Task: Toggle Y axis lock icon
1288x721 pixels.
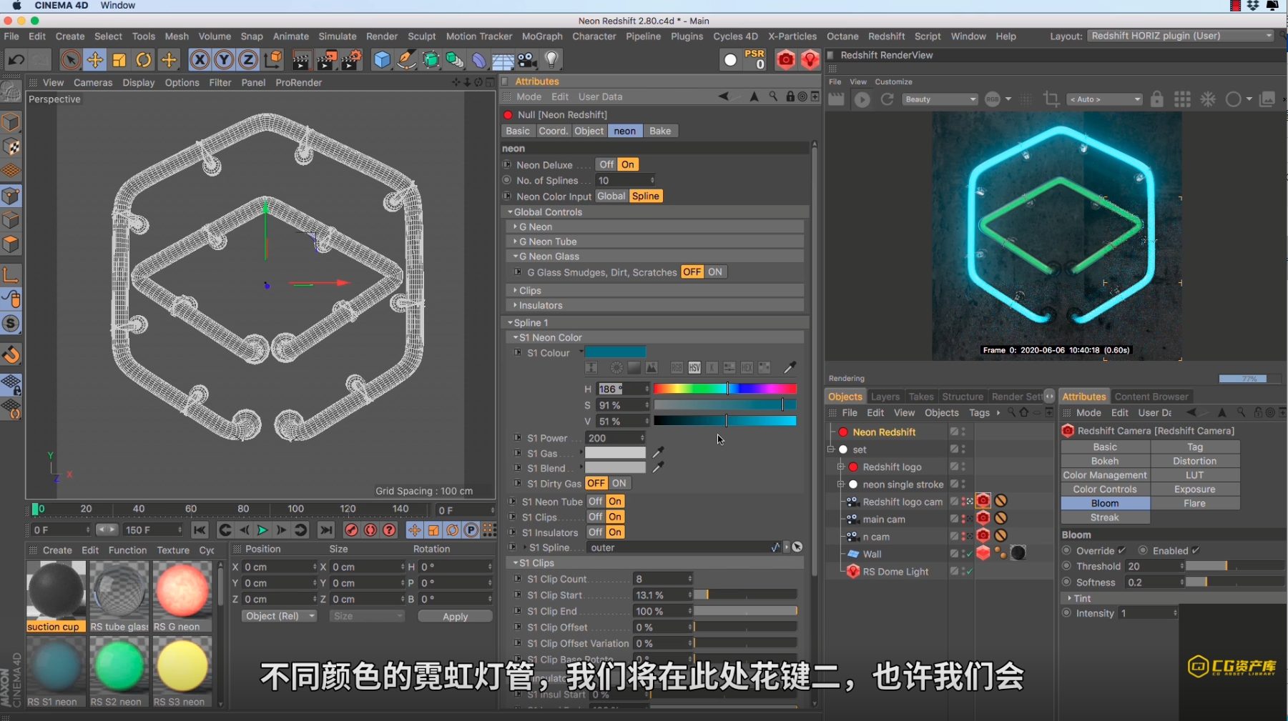Action: 224,60
